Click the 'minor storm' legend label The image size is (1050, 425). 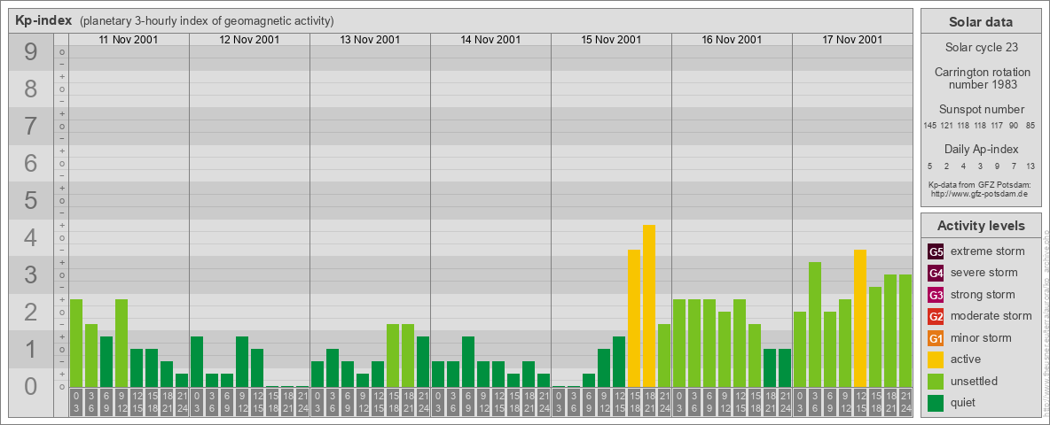click(x=981, y=337)
